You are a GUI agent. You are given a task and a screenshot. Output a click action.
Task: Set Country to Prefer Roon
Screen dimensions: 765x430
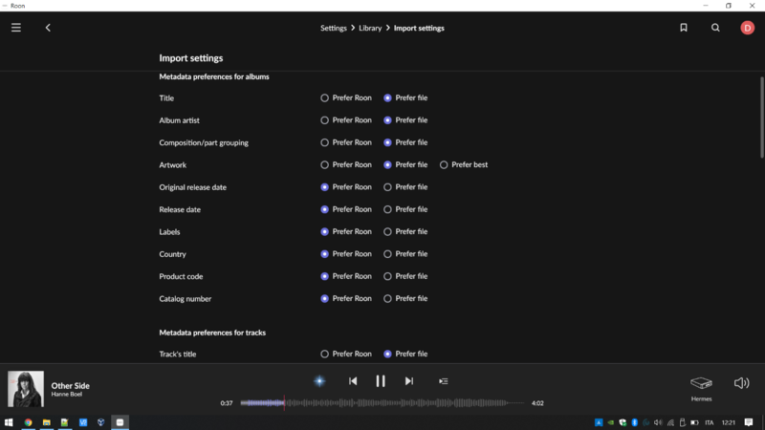346,254
